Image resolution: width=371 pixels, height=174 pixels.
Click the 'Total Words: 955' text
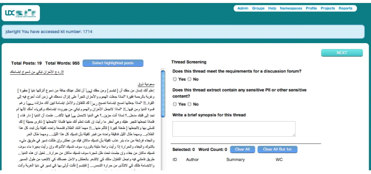point(62,63)
